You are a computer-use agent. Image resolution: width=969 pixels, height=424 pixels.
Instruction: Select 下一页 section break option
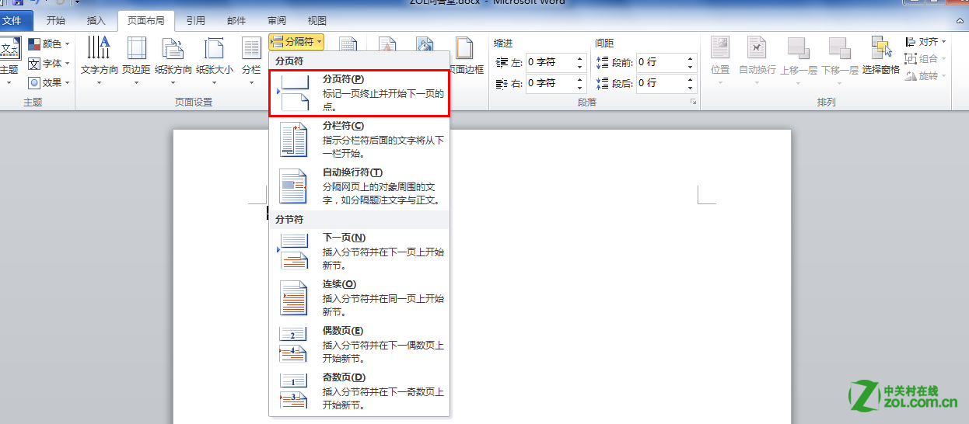click(359, 252)
